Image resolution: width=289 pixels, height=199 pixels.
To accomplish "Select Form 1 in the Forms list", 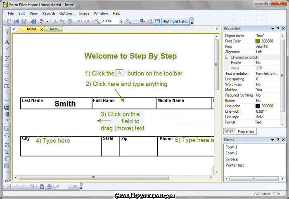I will click(x=231, y=147).
